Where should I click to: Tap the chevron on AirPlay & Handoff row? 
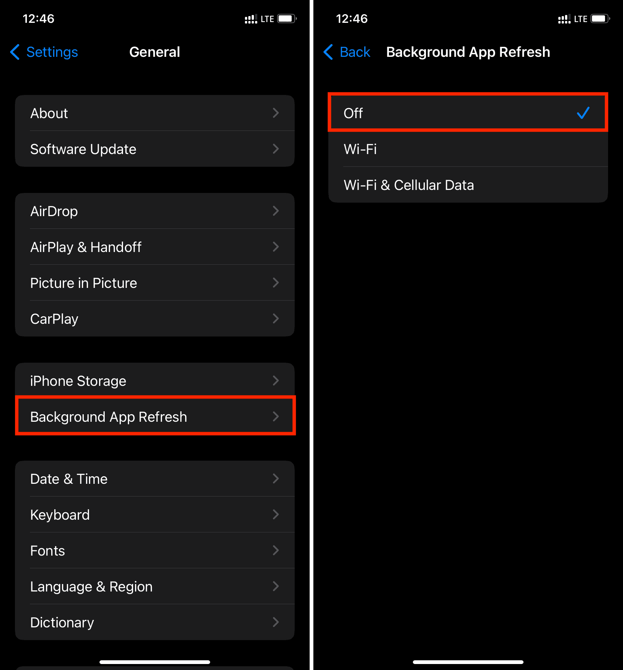click(x=276, y=247)
